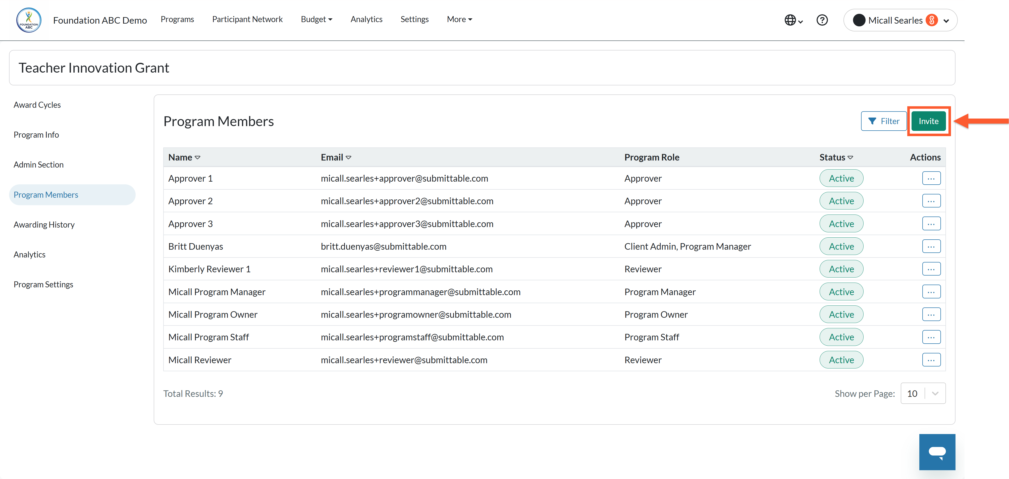Click the Approver 1 name cell
Screen dimensions: 1009x479
pos(190,179)
